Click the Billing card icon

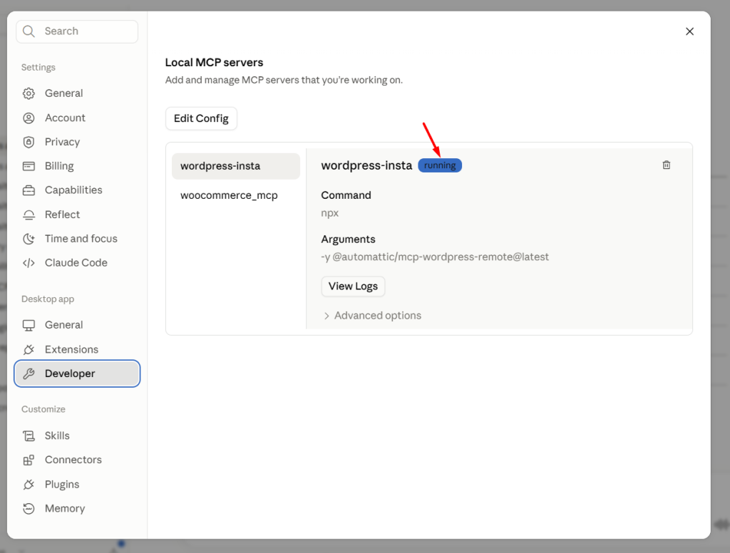tap(29, 166)
